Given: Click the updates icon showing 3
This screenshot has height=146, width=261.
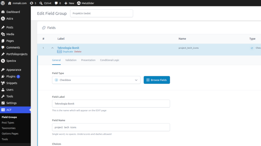Looking at the screenshot, I should (31, 3).
